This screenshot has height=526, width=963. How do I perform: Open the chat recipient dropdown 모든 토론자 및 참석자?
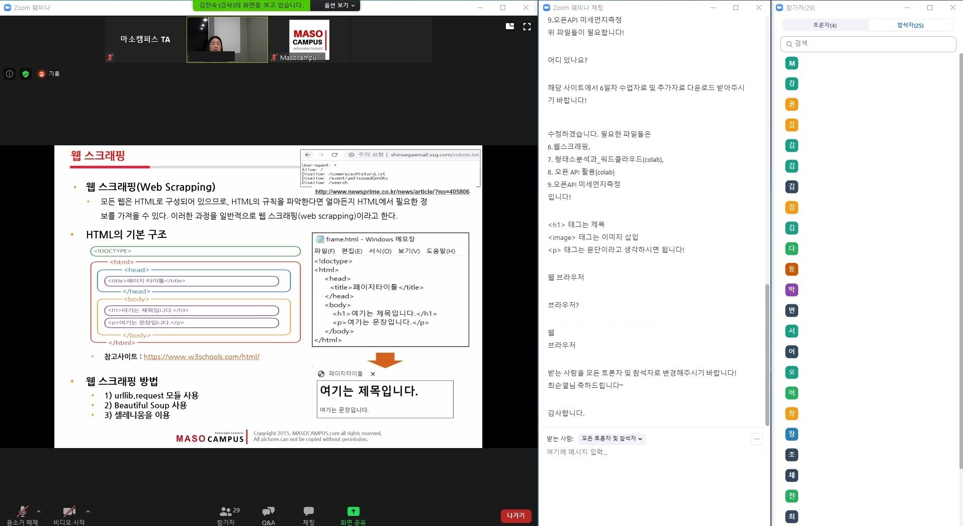tap(611, 439)
